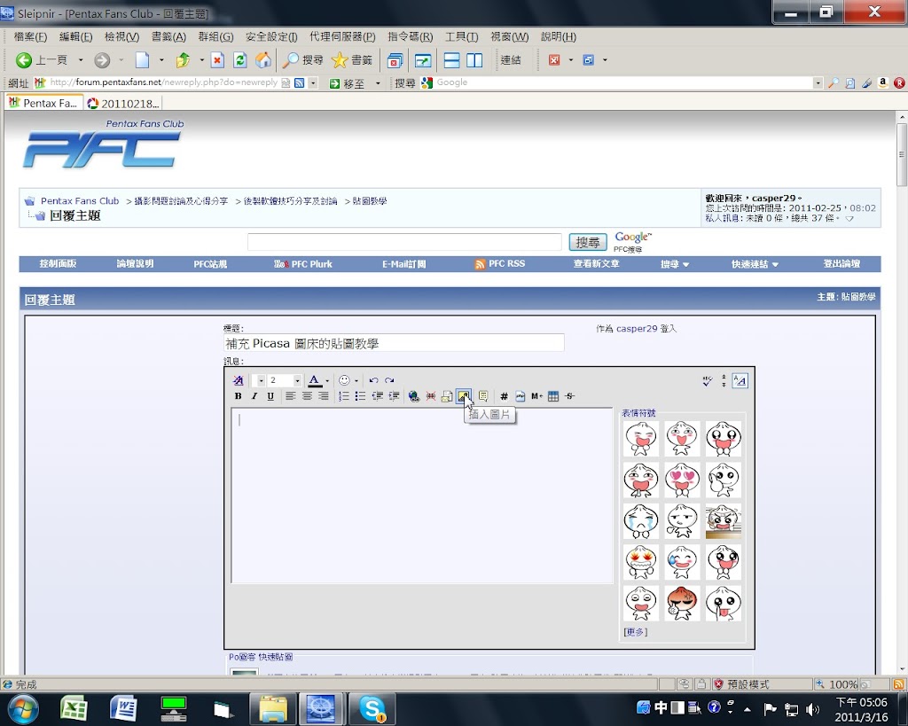
Task: Click the forum 搜尋 search button
Action: click(587, 242)
